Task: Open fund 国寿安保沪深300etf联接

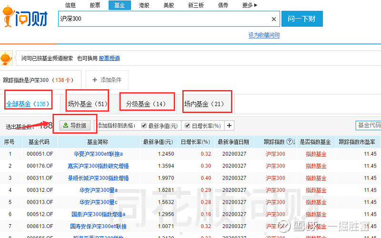Action: click(x=98, y=226)
